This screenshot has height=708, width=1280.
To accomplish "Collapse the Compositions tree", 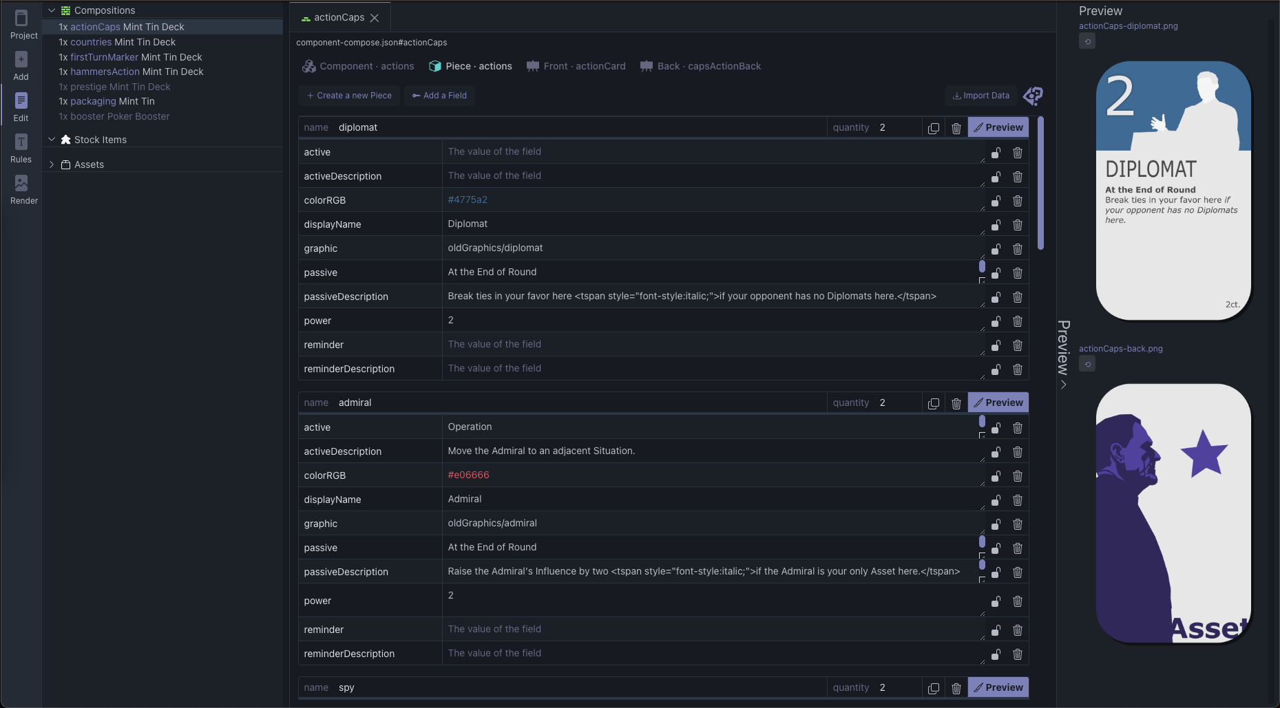I will click(x=52, y=10).
